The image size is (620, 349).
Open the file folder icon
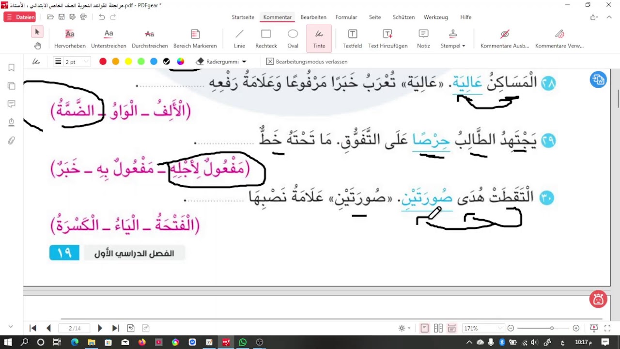click(x=50, y=17)
